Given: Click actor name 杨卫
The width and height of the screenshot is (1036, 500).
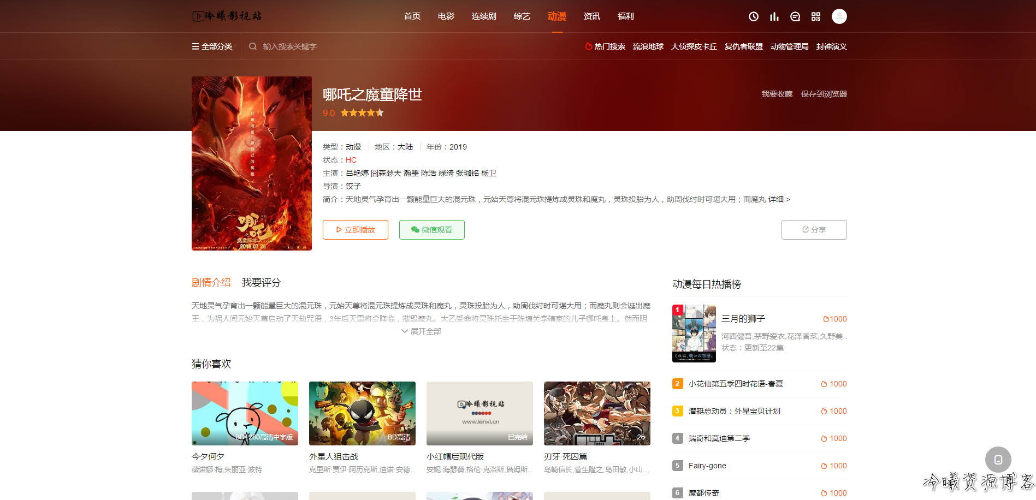Looking at the screenshot, I should pos(489,173).
